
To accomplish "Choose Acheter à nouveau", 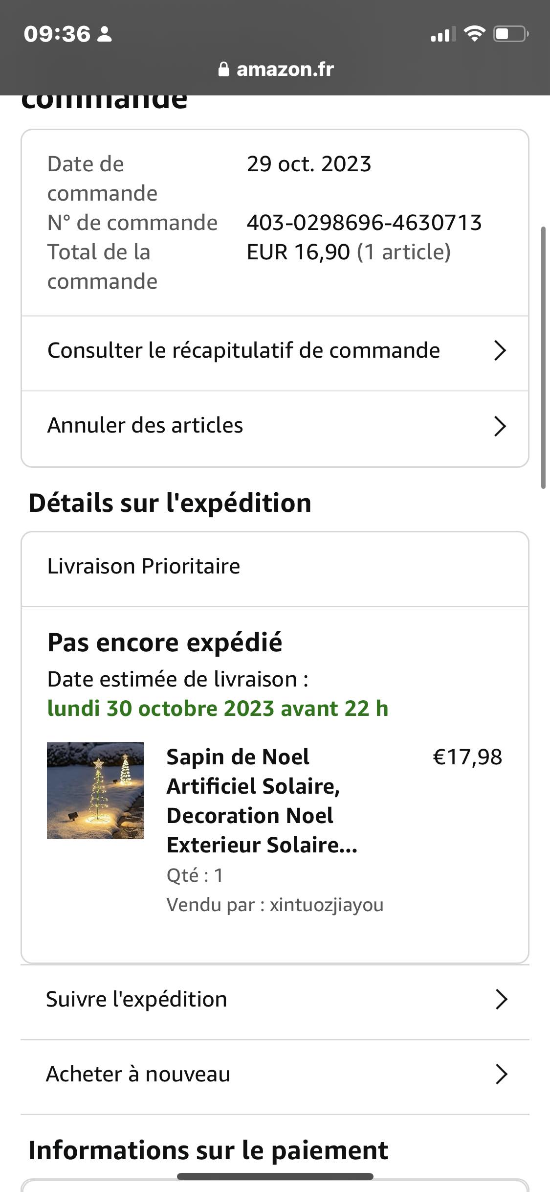I will coord(138,1074).
